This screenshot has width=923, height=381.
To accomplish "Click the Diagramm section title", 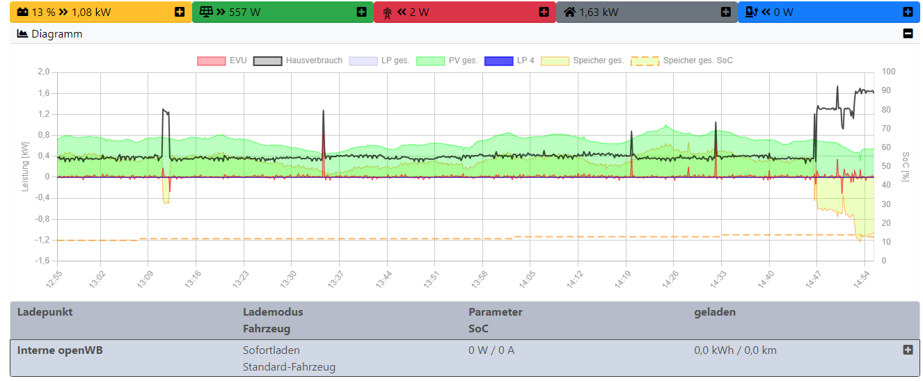I will click(57, 33).
